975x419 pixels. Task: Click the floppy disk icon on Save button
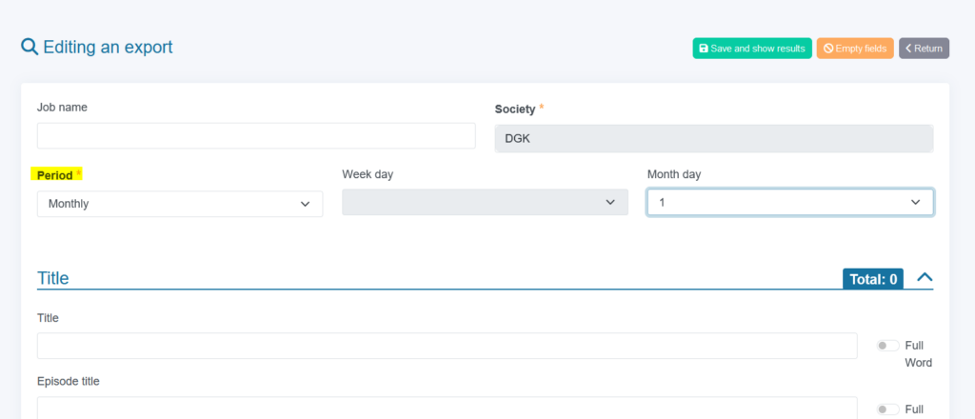click(704, 49)
